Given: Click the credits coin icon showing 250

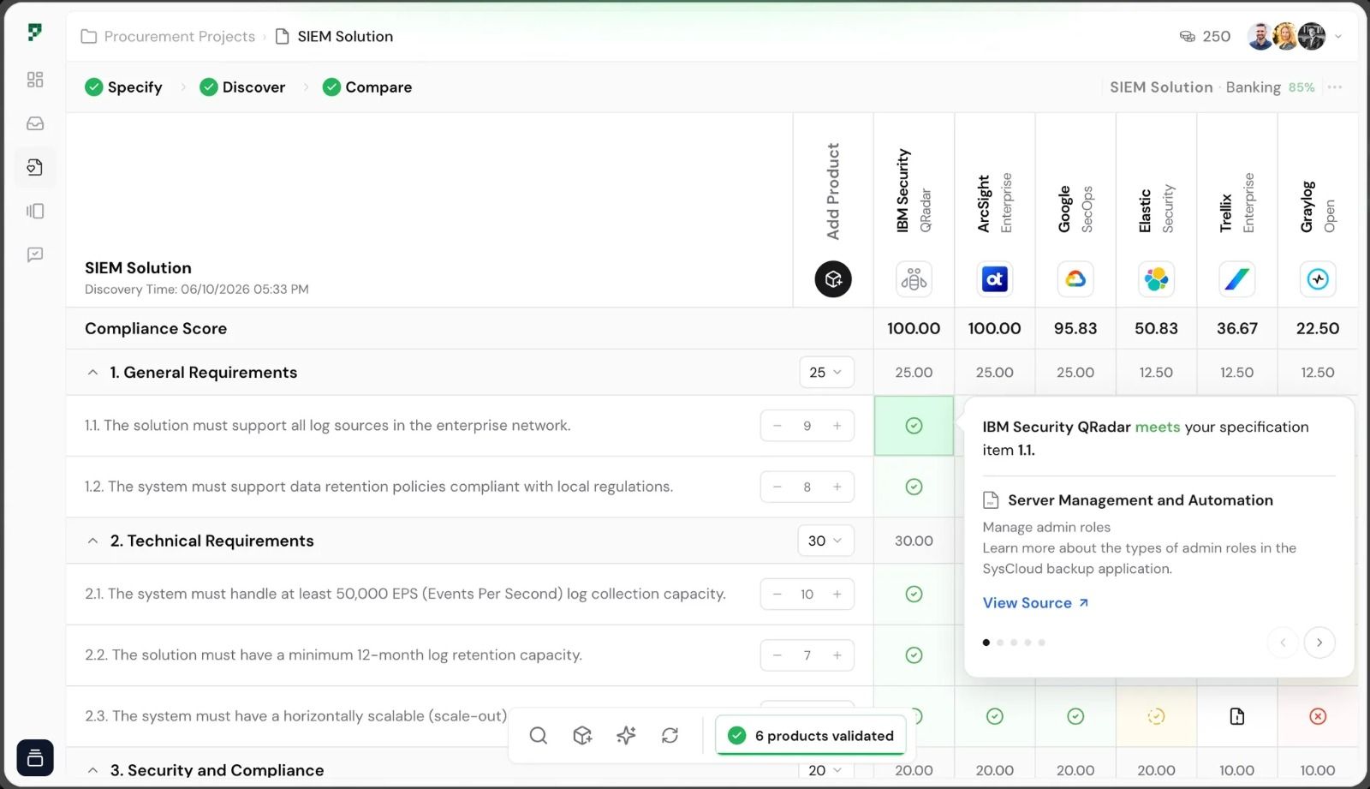Looking at the screenshot, I should [1187, 36].
